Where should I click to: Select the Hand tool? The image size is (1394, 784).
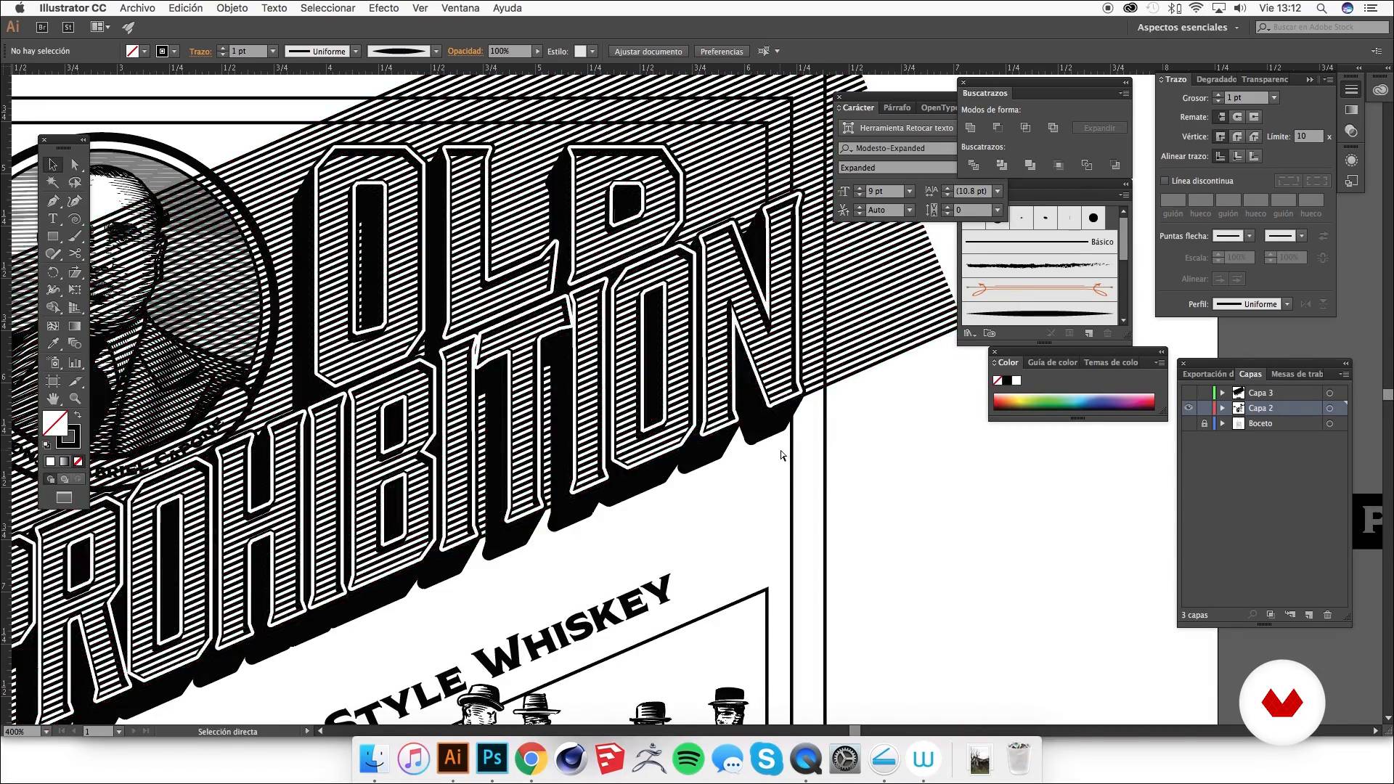[52, 399]
